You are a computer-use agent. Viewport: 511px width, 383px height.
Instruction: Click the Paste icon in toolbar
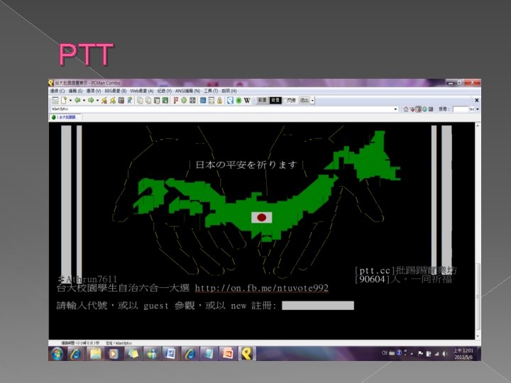click(x=148, y=100)
